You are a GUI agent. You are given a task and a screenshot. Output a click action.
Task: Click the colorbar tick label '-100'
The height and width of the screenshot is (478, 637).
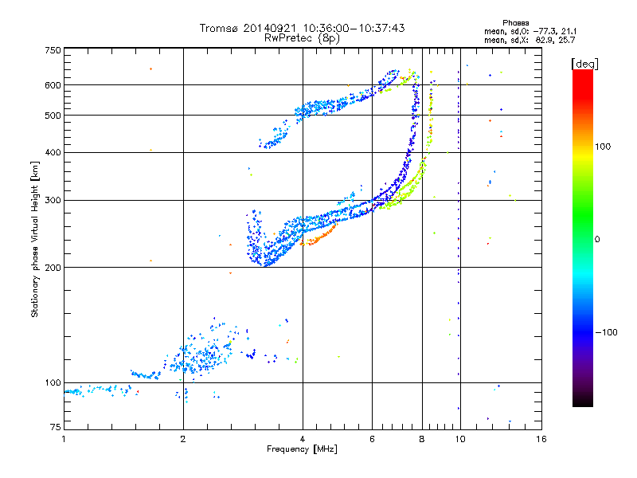[606, 332]
